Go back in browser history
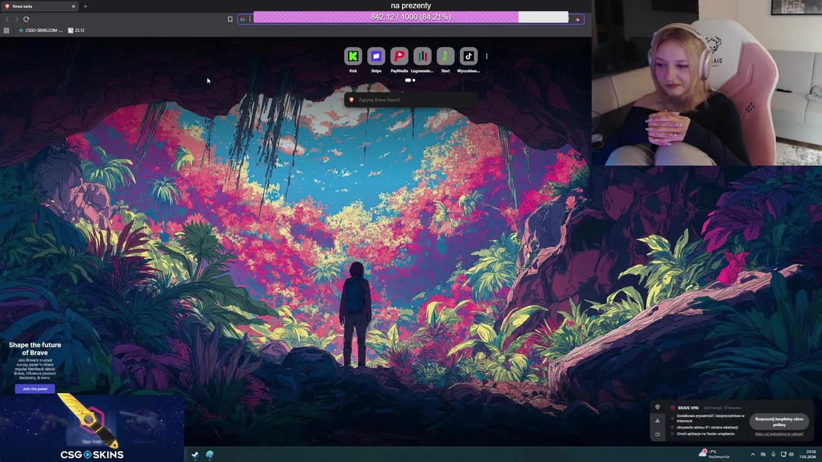This screenshot has height=462, width=822. [7, 19]
